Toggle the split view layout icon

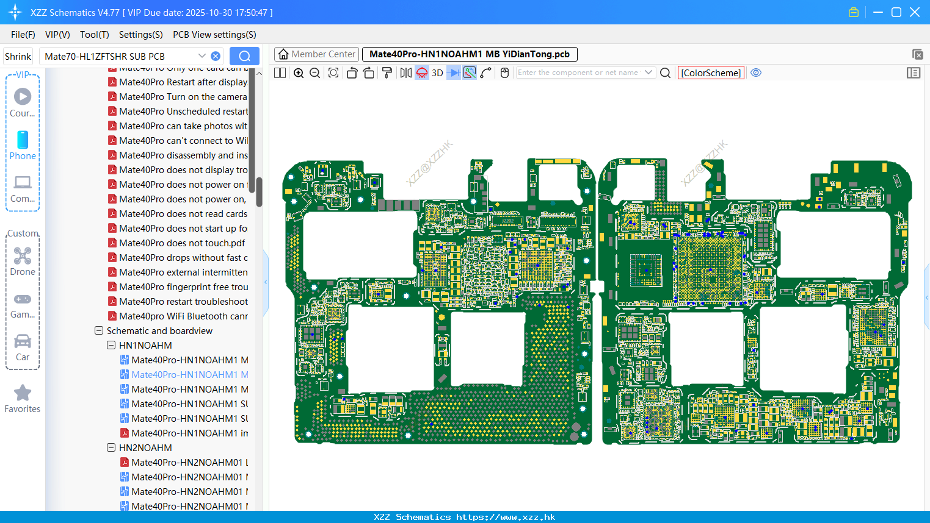point(280,73)
